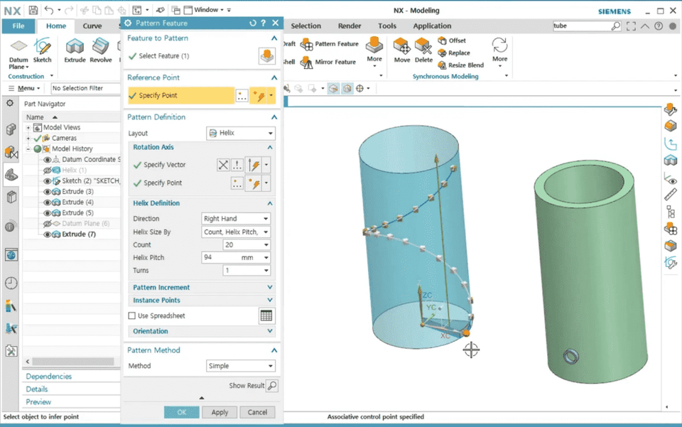Switch to the Curve ribbon tab
The height and width of the screenshot is (427, 682).
pos(92,26)
